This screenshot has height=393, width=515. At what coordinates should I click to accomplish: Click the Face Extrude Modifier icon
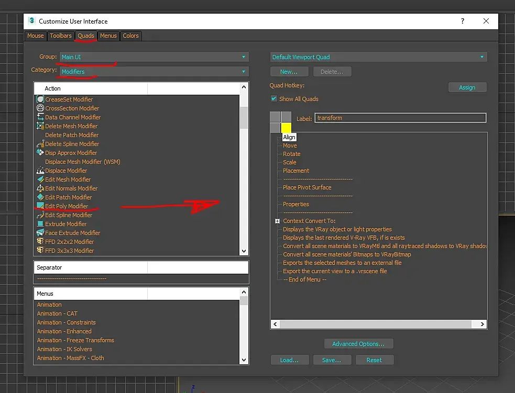40,232
